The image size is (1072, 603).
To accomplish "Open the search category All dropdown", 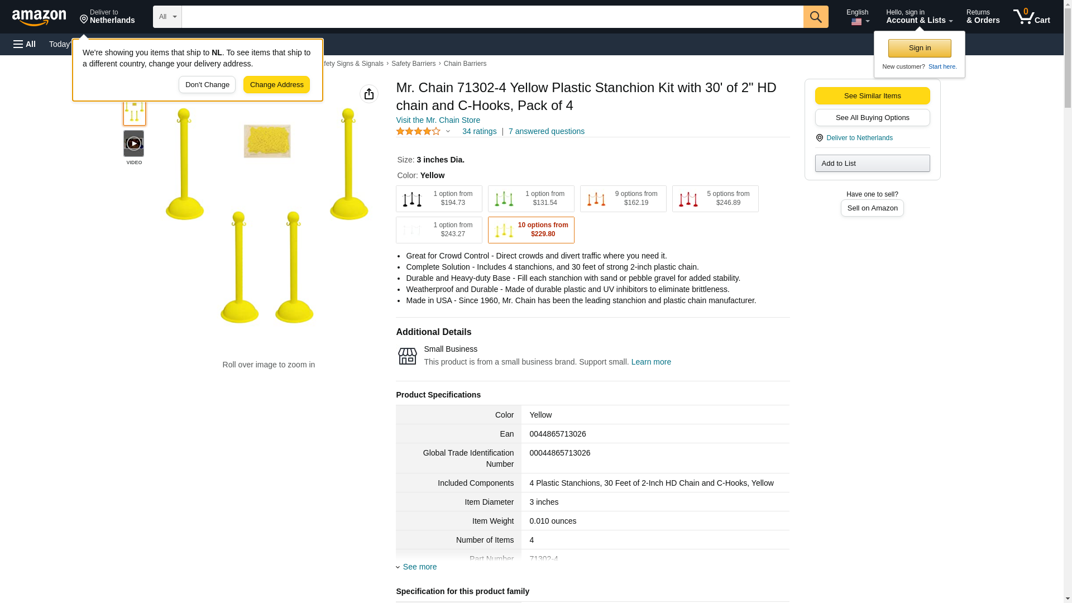I will click(167, 17).
